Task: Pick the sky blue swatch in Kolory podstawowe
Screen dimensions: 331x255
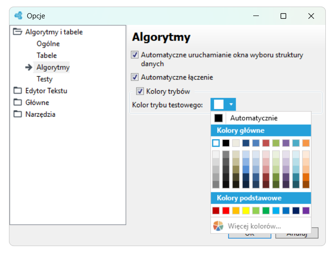Action: tap(276, 210)
